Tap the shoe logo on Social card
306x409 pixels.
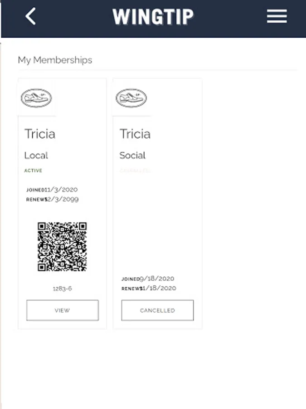point(131,98)
